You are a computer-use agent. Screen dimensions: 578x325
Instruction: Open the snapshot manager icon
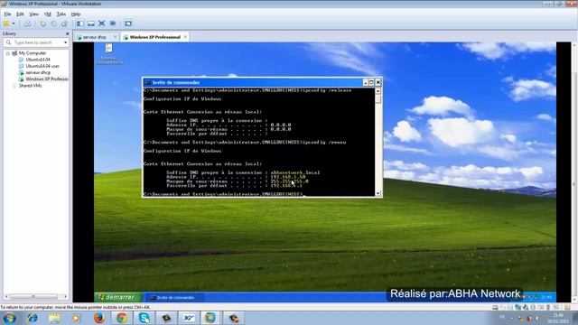coord(64,23)
